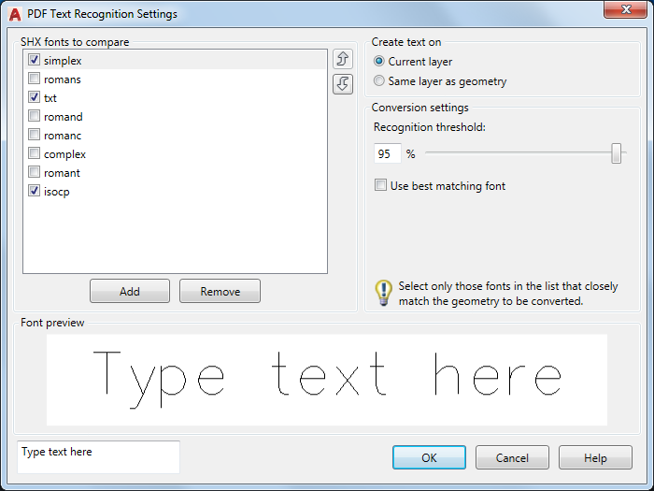Click the AutoCAD logo in title bar

15,14
